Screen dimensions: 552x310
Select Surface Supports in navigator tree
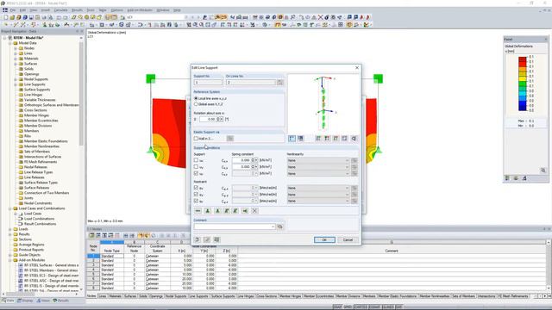coord(37,90)
